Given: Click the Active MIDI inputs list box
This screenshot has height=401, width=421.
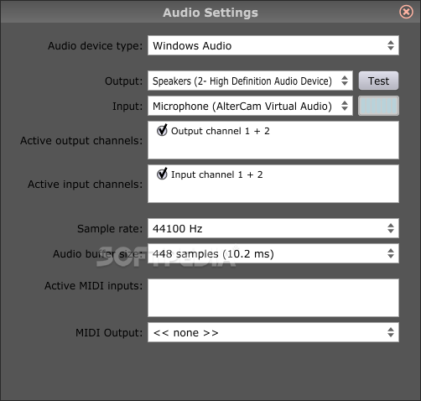Looking at the screenshot, I should click(273, 298).
